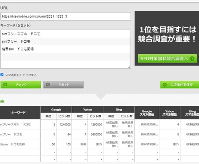Click the green circle icon on チェック button

point(5,85)
